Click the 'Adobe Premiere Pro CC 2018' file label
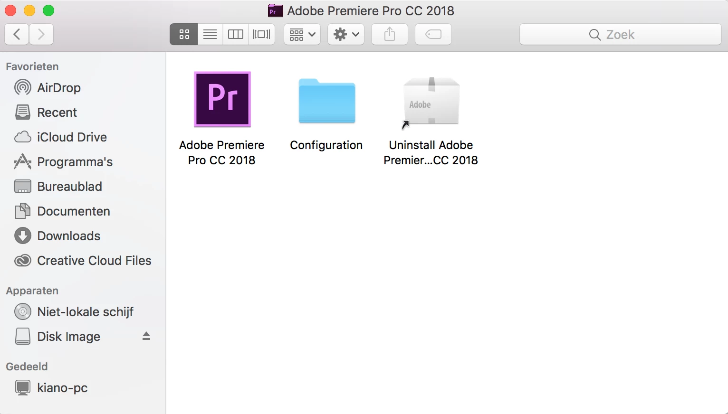 click(222, 152)
